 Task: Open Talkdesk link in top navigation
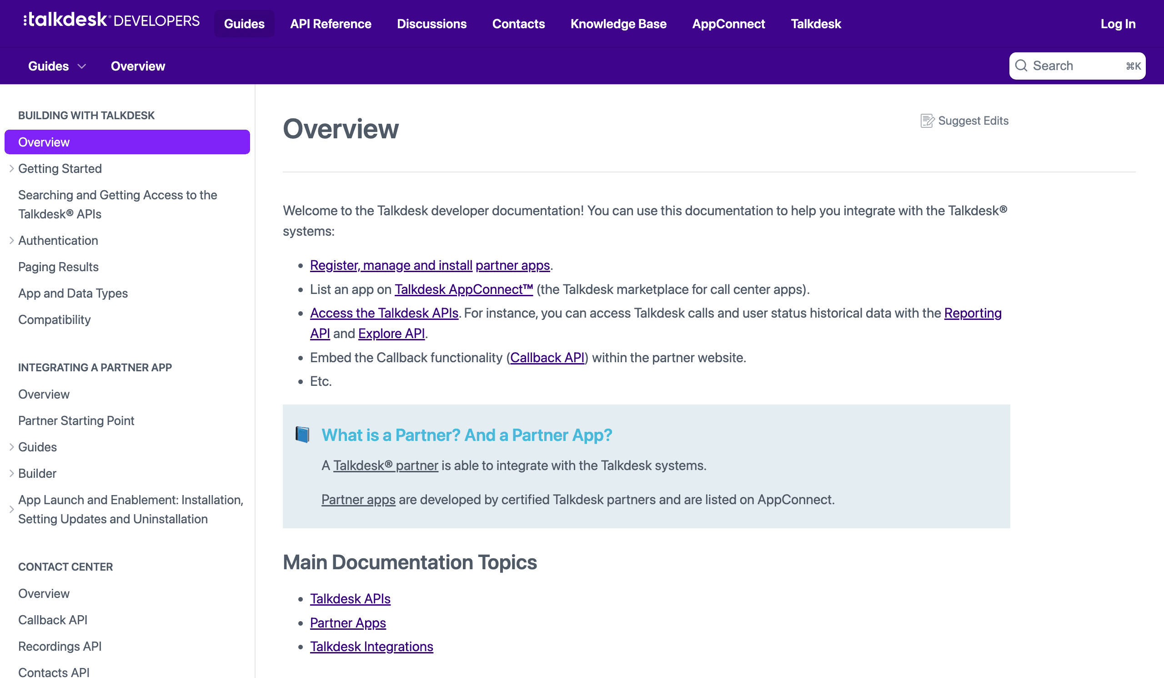pyautogui.click(x=816, y=24)
